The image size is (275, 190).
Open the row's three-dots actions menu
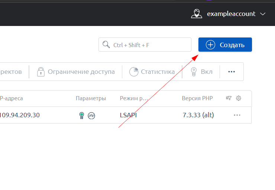point(237,115)
